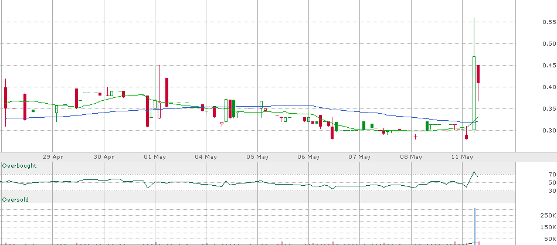Click the Oversold label
This screenshot has height=245, width=557.
click(x=15, y=200)
